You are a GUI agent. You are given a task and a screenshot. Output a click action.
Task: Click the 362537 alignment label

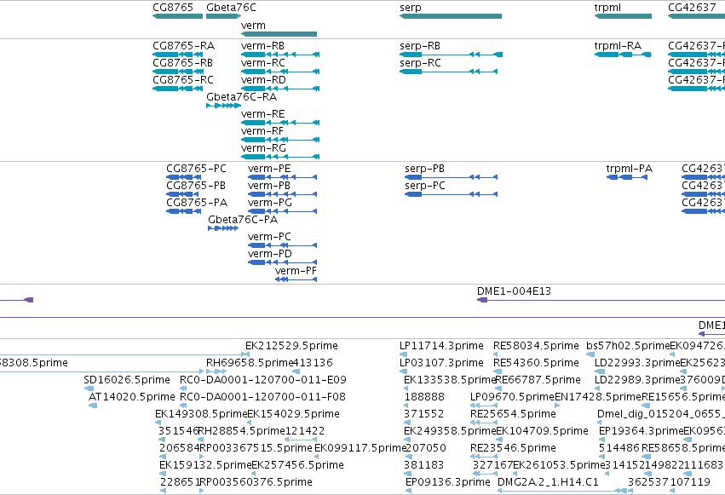point(647,482)
